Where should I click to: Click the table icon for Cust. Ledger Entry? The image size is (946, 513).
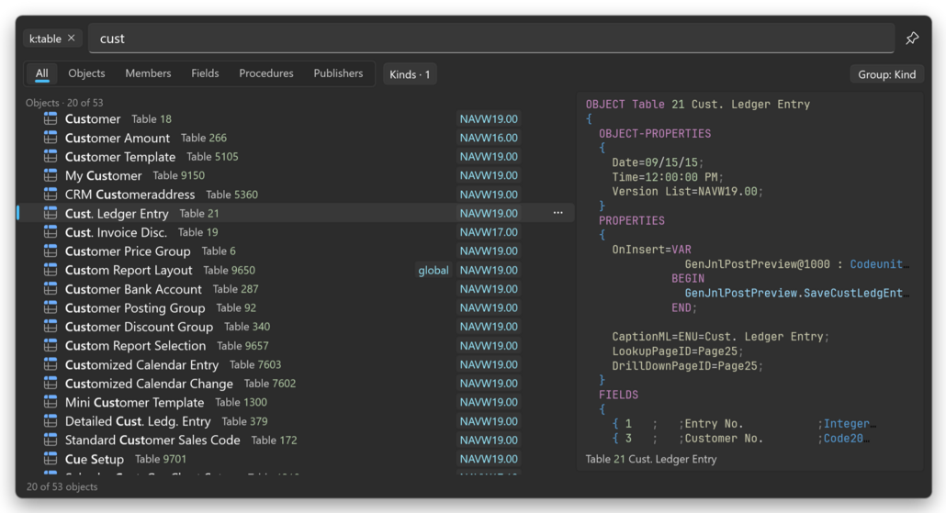(51, 214)
